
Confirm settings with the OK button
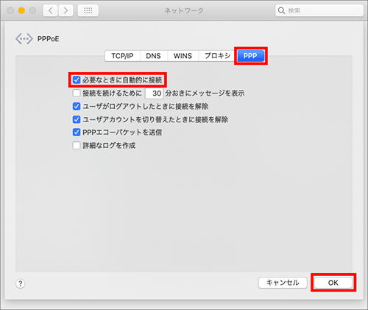point(333,283)
